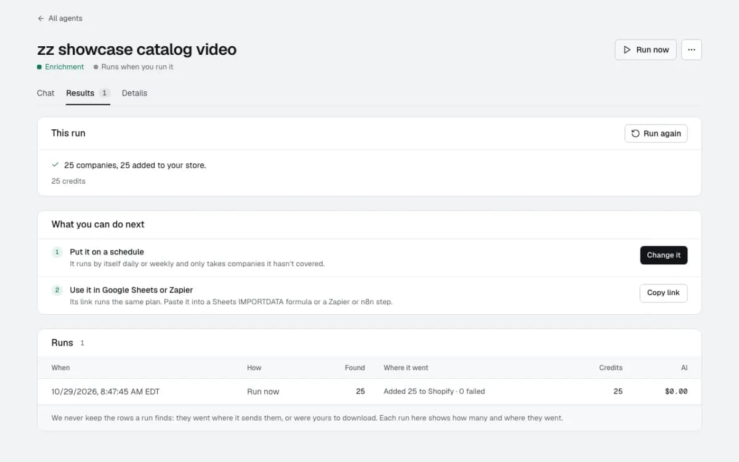This screenshot has height=462, width=739.
Task: Click the 'Credits' column header
Action: click(x=611, y=368)
